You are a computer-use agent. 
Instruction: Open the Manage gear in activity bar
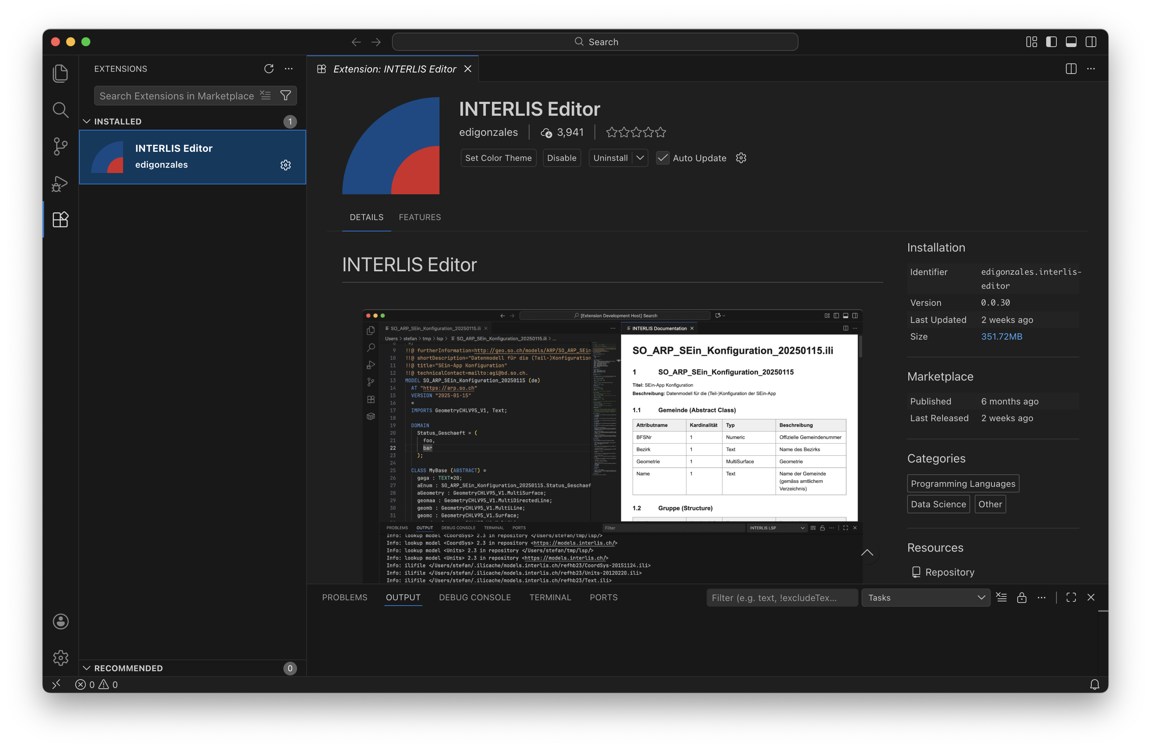click(60, 658)
